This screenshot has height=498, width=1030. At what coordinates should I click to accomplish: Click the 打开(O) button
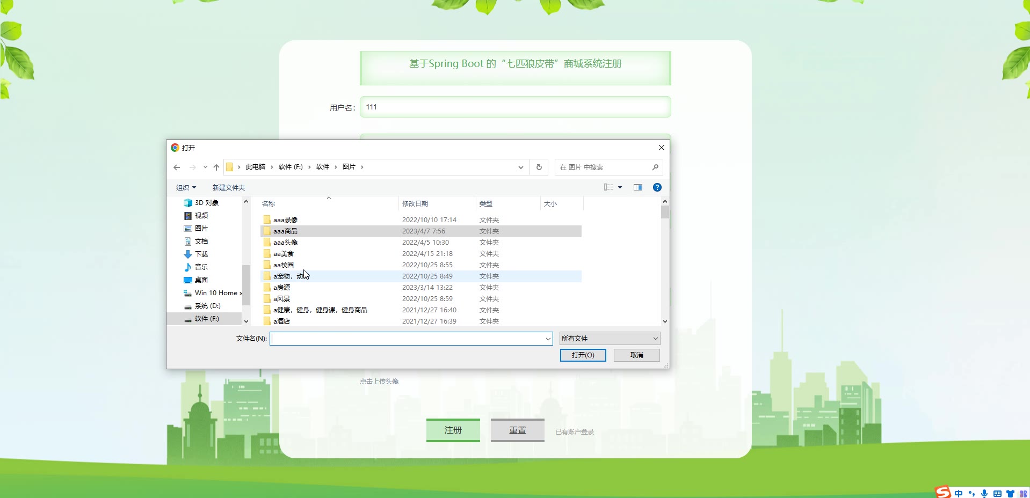point(583,355)
